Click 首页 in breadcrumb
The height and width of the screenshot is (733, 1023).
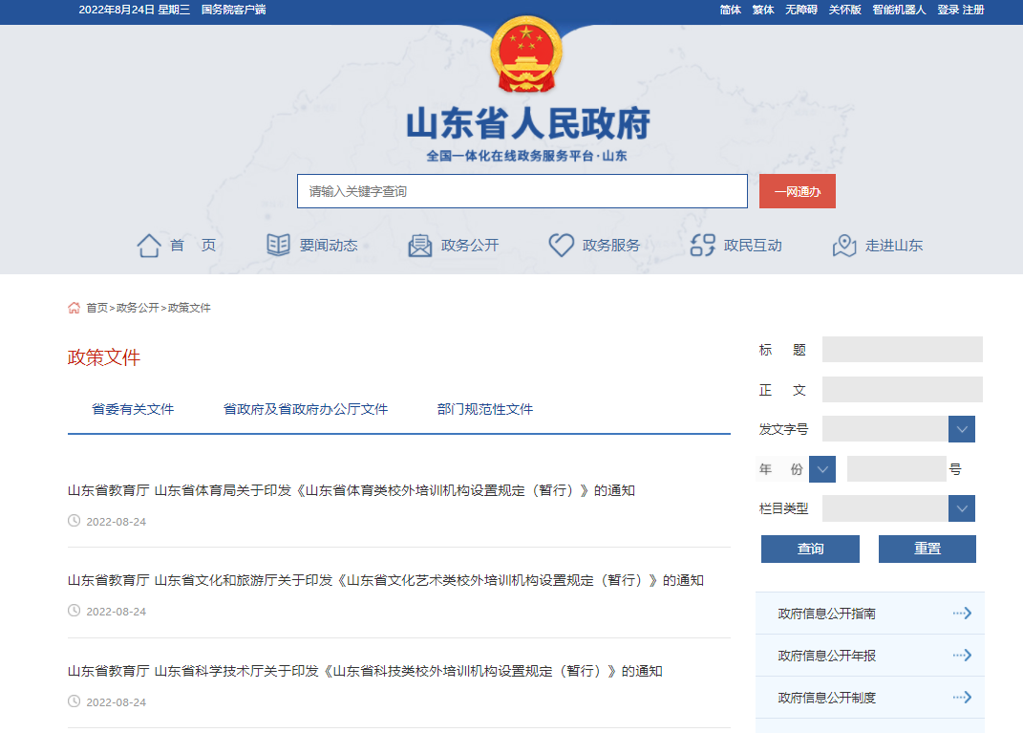[96, 308]
